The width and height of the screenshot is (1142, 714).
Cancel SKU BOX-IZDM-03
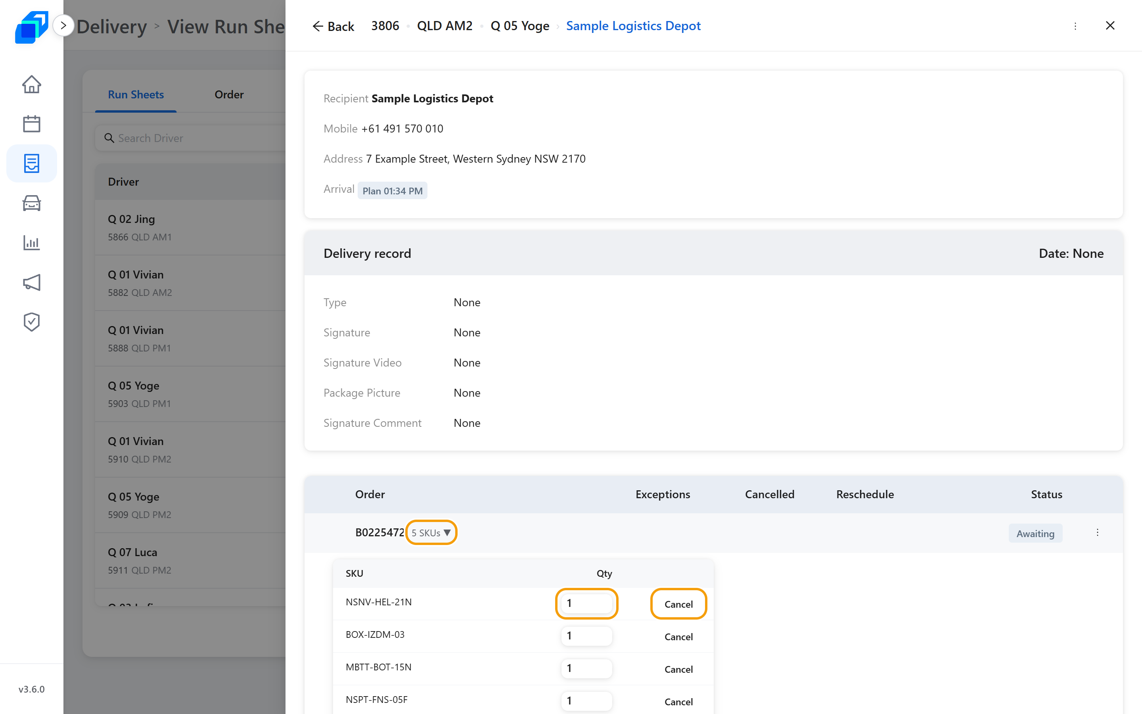(678, 637)
